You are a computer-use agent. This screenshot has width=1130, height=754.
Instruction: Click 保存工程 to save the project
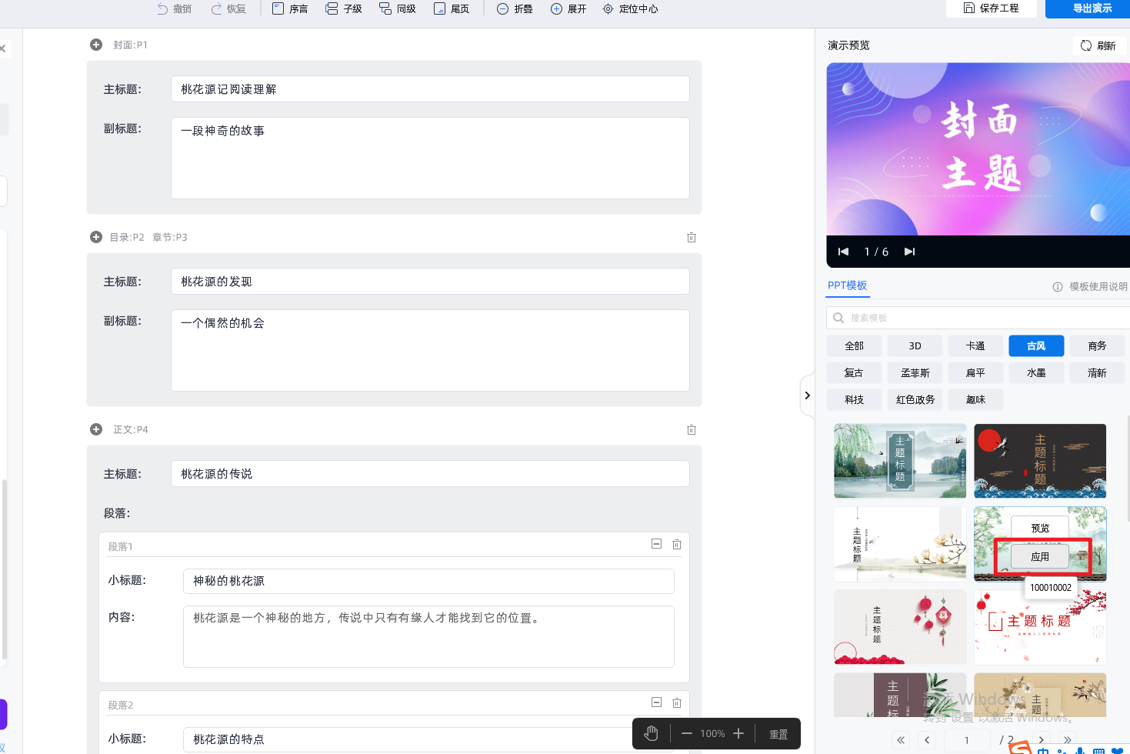point(991,8)
